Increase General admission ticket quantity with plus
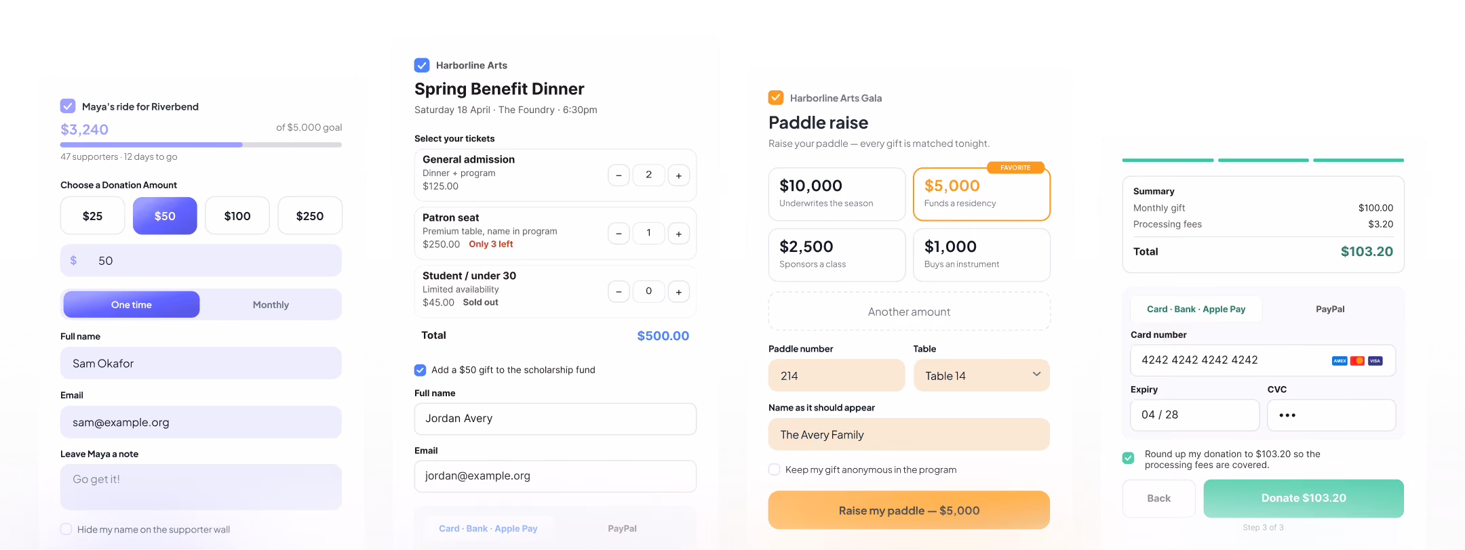This screenshot has height=550, width=1465. point(678,175)
